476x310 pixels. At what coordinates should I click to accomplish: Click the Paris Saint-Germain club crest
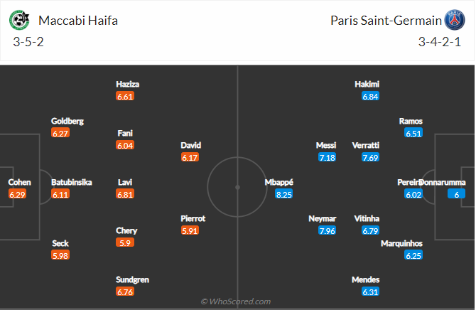(x=453, y=19)
